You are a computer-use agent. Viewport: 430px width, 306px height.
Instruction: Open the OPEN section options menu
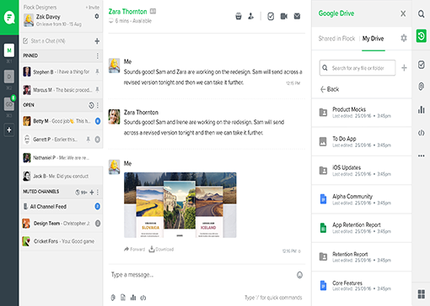[x=98, y=105]
